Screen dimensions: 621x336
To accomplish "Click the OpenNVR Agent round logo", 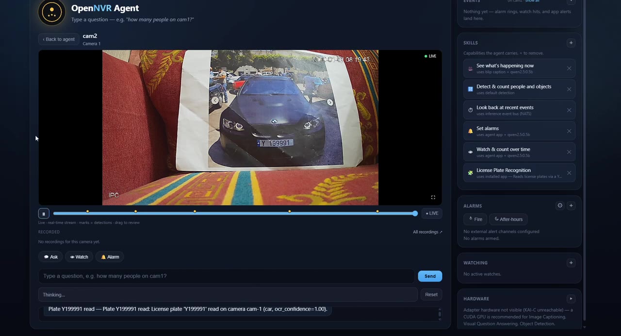I will (x=51, y=12).
